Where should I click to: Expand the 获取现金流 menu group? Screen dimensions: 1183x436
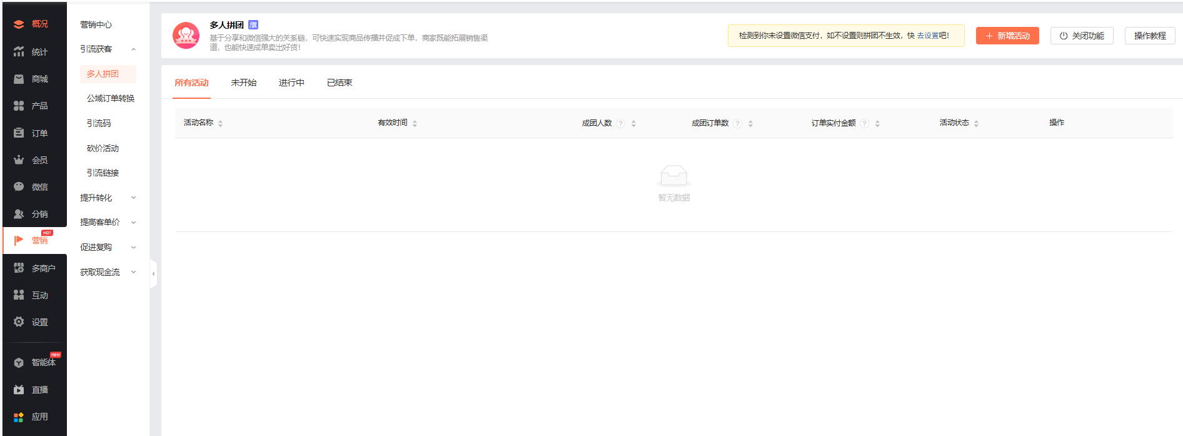coord(133,272)
